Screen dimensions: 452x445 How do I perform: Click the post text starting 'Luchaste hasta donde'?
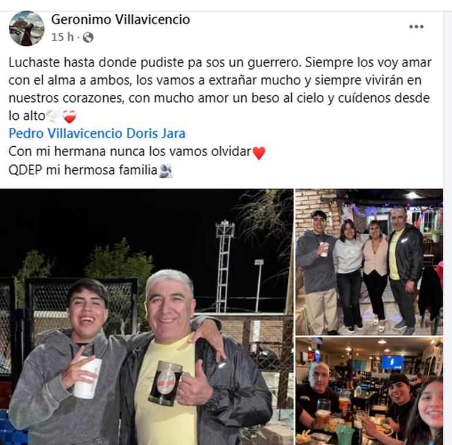tap(220, 89)
